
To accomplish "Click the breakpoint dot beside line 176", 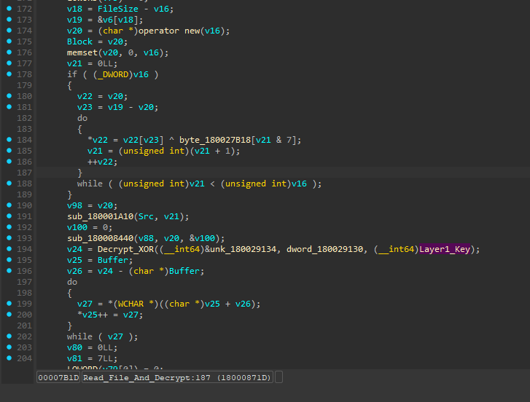I will [9, 52].
